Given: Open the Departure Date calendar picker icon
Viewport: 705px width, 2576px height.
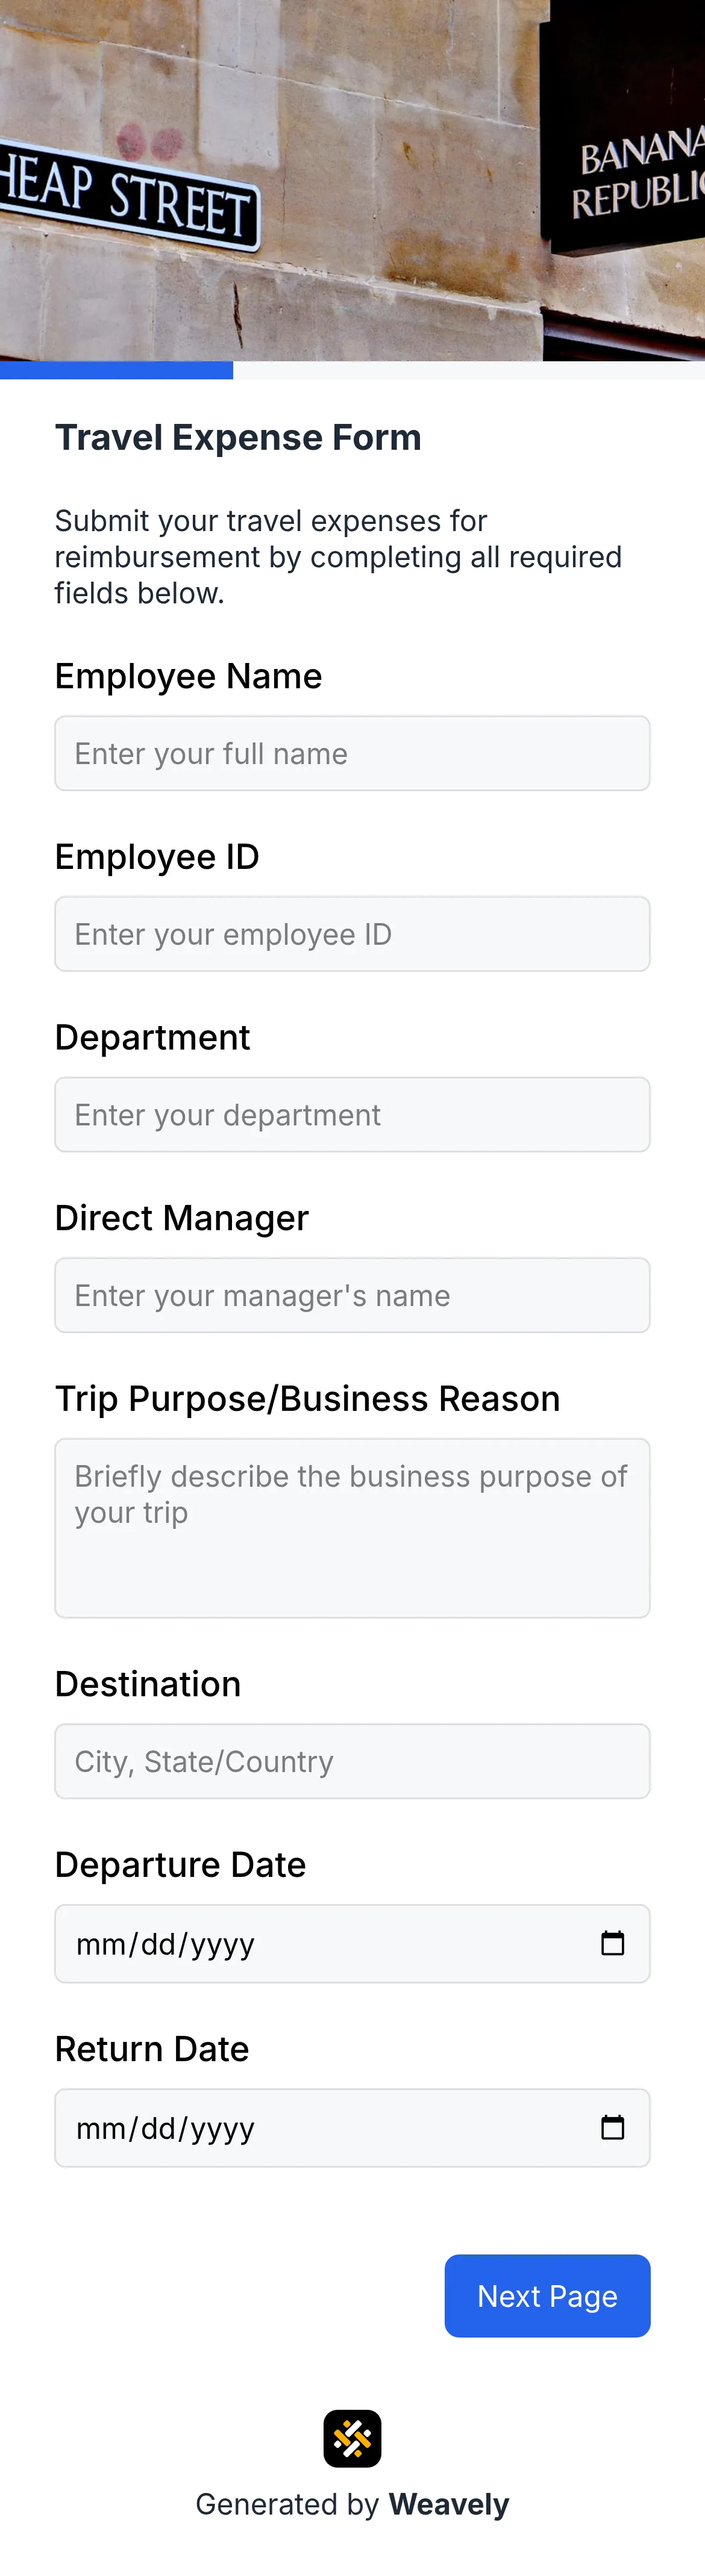Looking at the screenshot, I should (614, 1943).
